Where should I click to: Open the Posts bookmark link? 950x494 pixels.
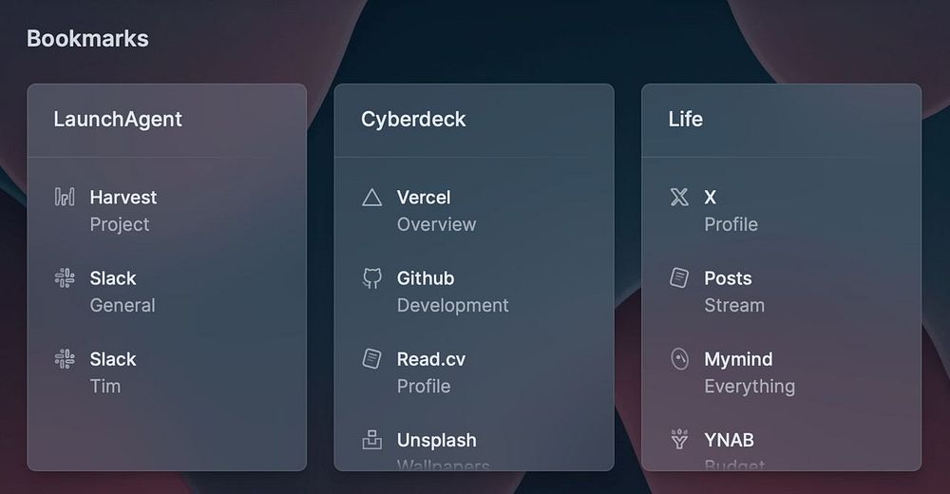point(728,278)
